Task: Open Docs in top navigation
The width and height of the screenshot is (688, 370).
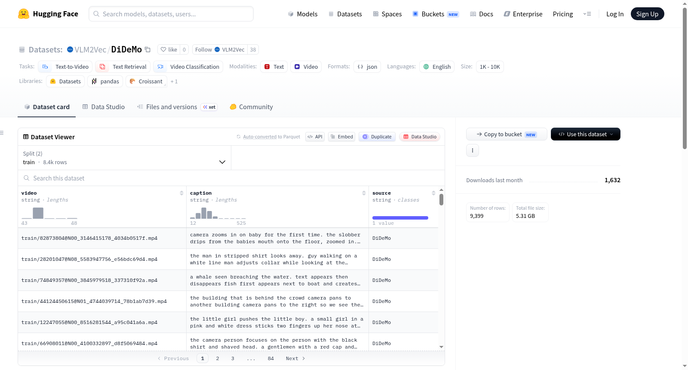Action: 482,14
